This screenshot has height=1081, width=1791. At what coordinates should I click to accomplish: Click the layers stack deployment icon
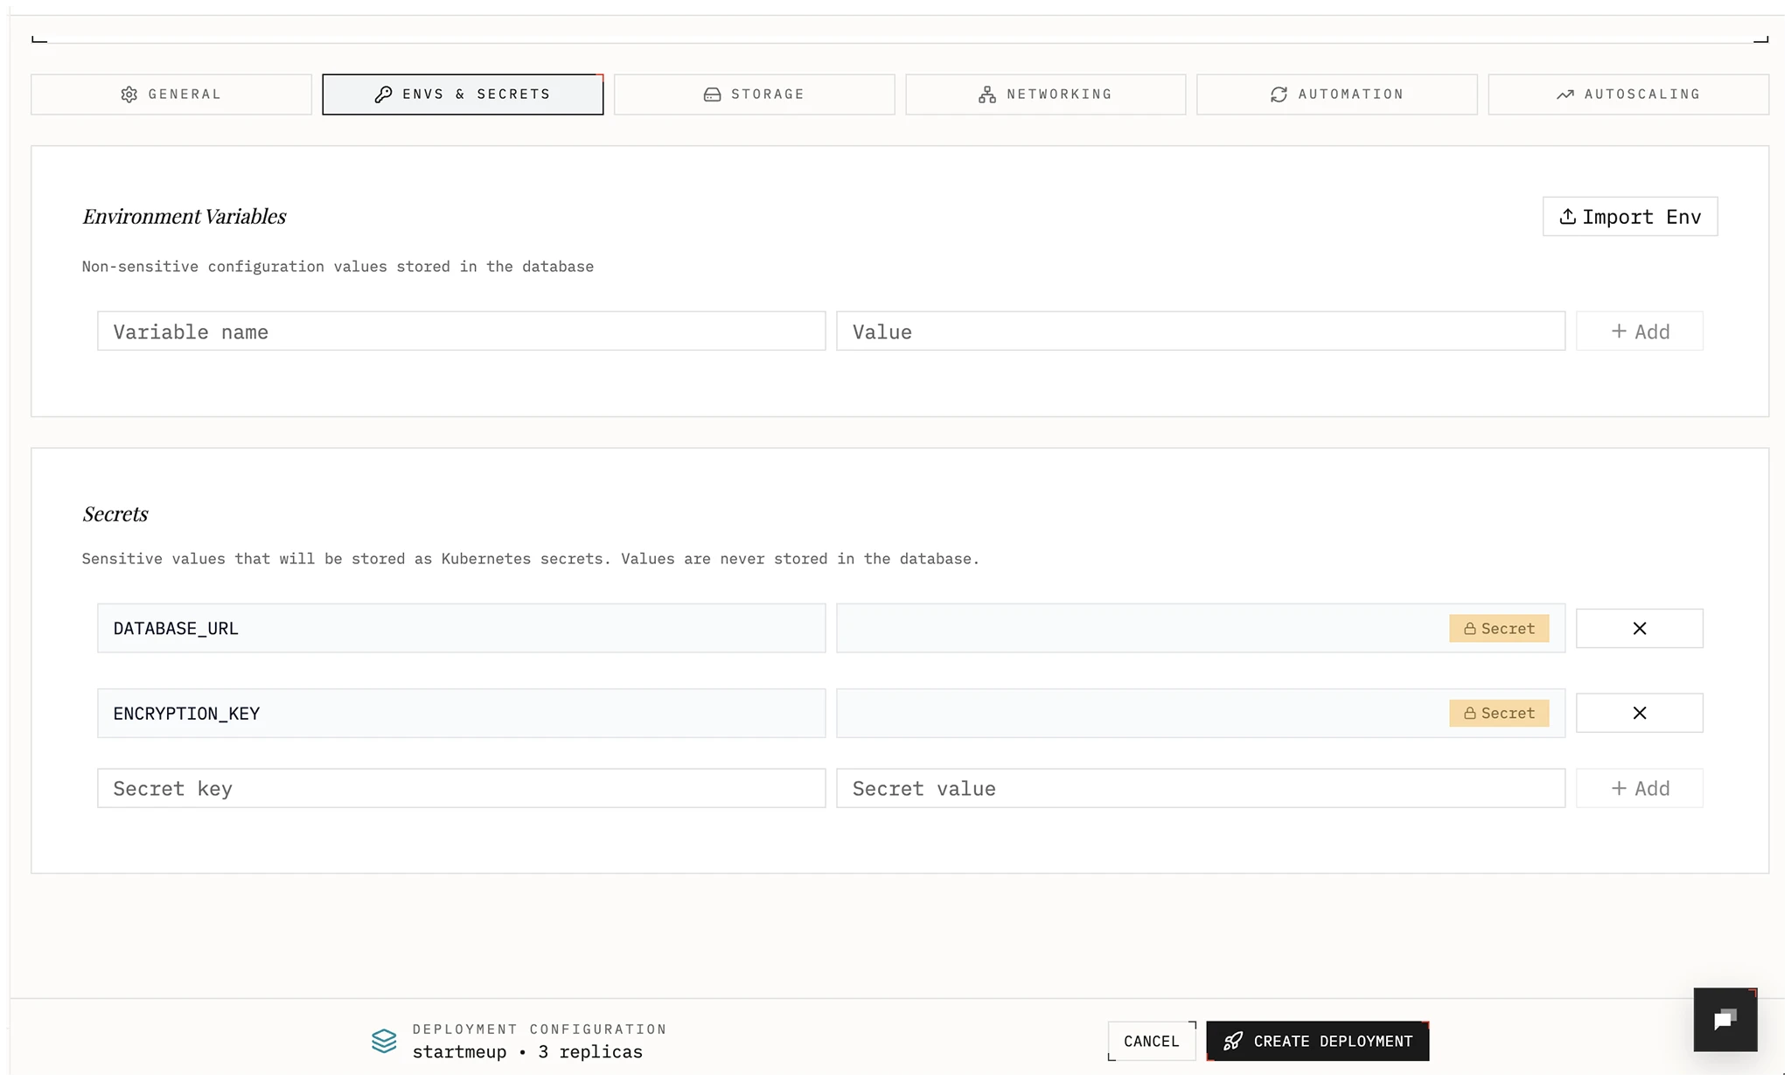pos(384,1041)
